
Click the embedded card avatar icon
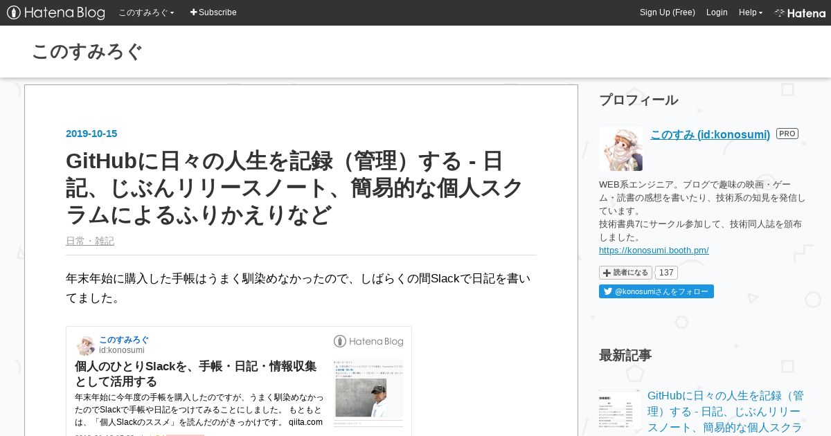86,345
